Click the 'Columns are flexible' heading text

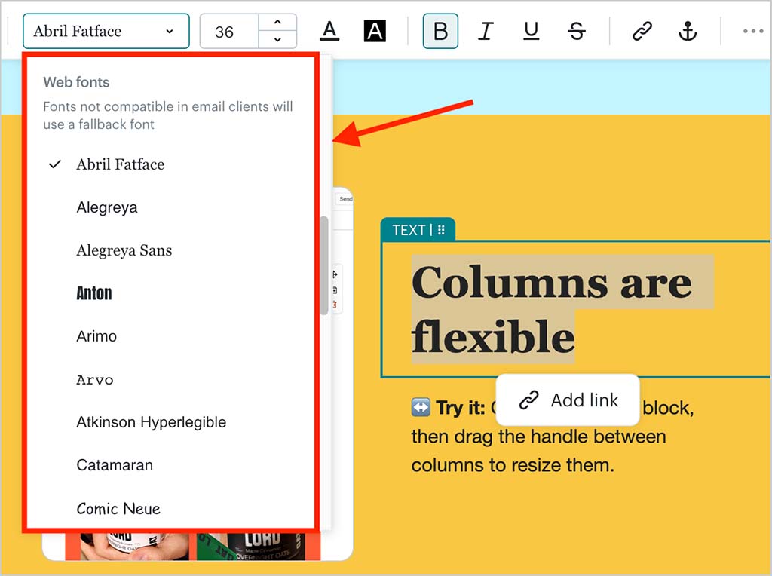[x=552, y=309]
